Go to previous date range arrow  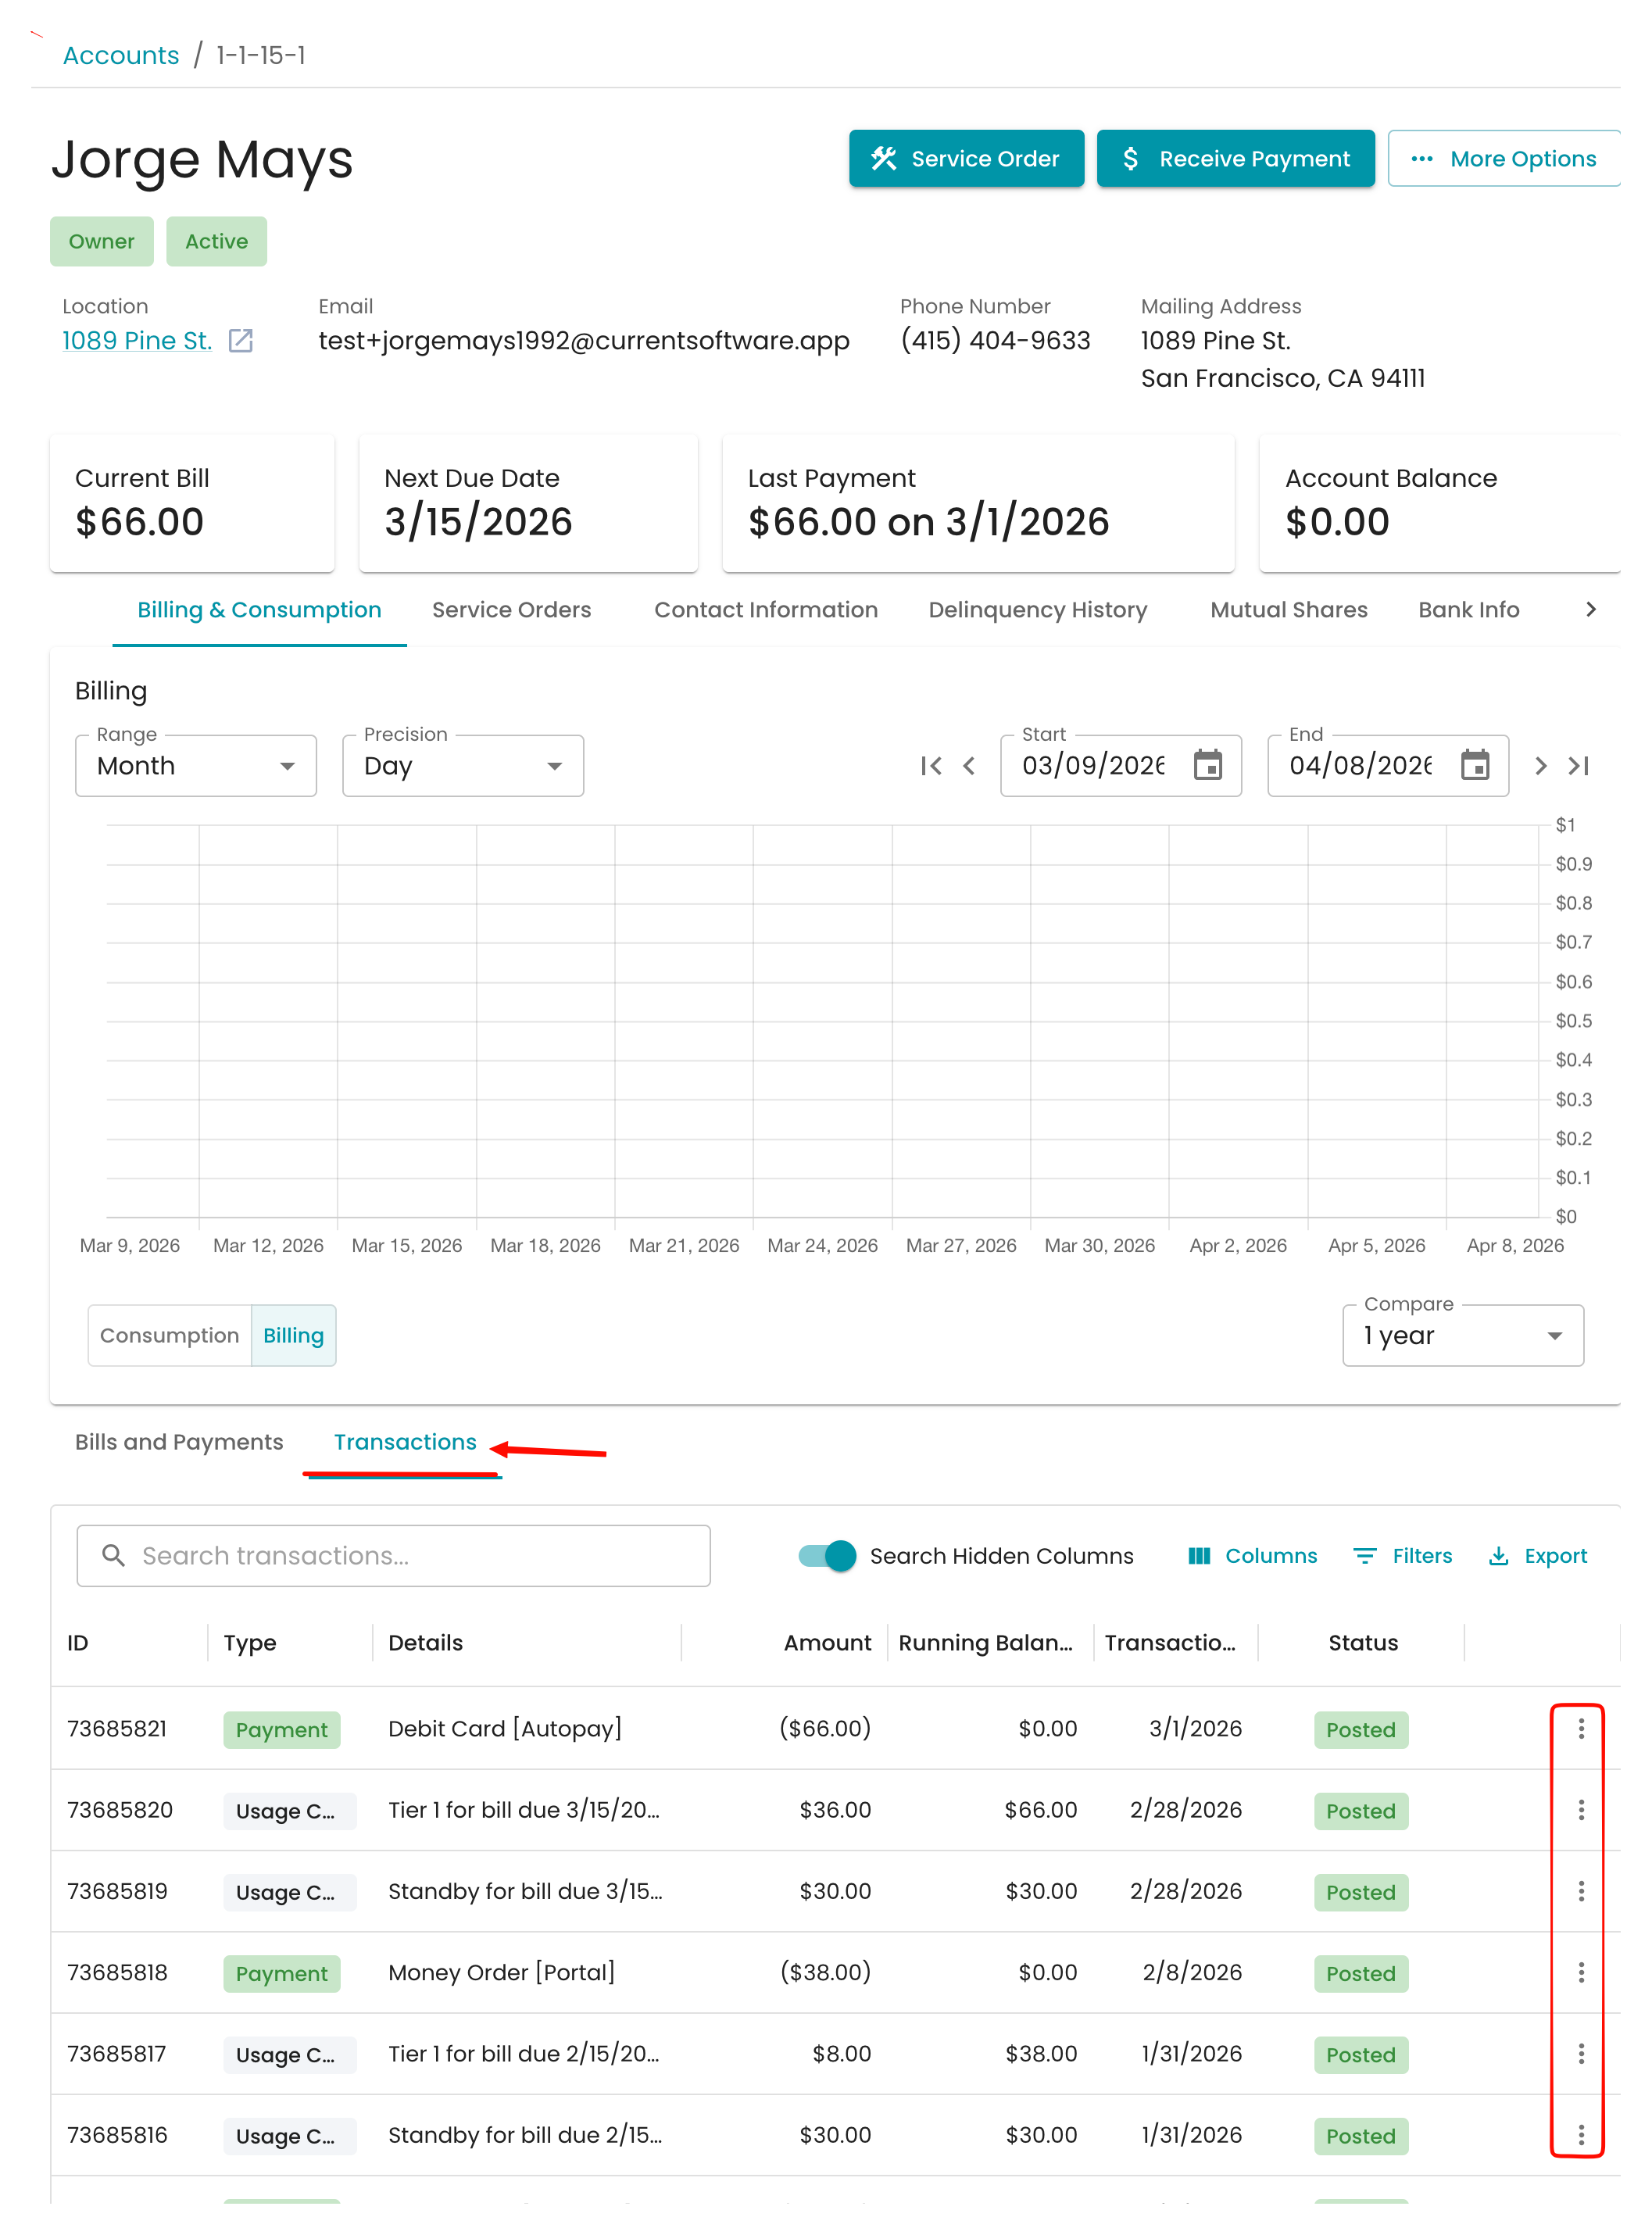point(968,766)
